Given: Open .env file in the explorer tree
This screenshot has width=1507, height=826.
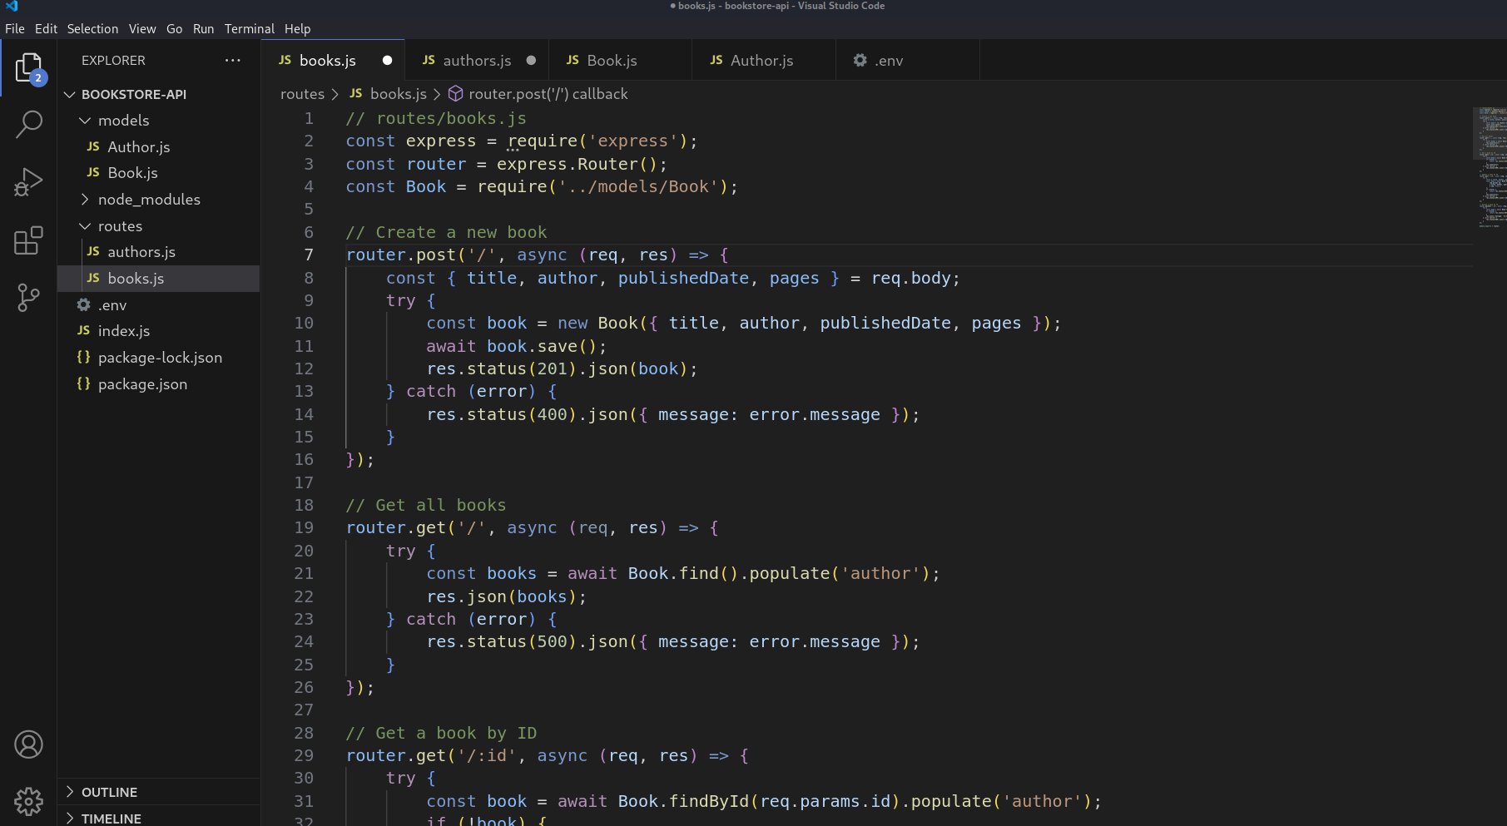Looking at the screenshot, I should pyautogui.click(x=158, y=304).
